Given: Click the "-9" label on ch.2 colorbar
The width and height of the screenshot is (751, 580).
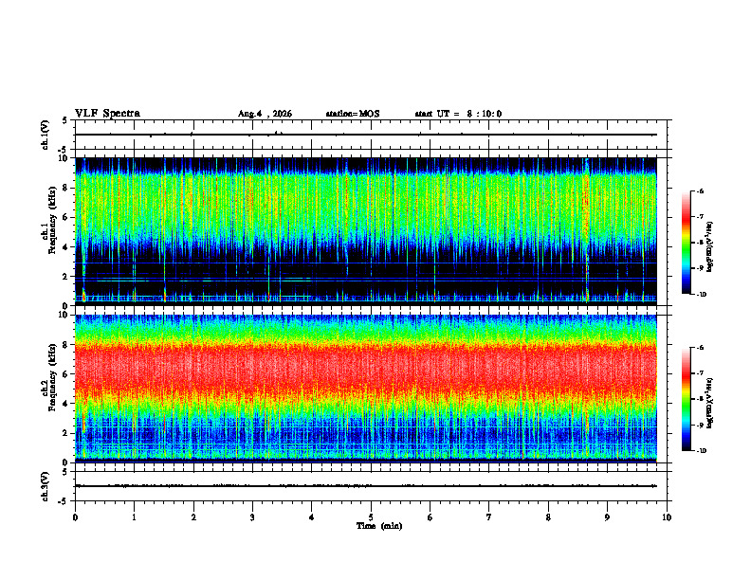Looking at the screenshot, I should pos(700,425).
